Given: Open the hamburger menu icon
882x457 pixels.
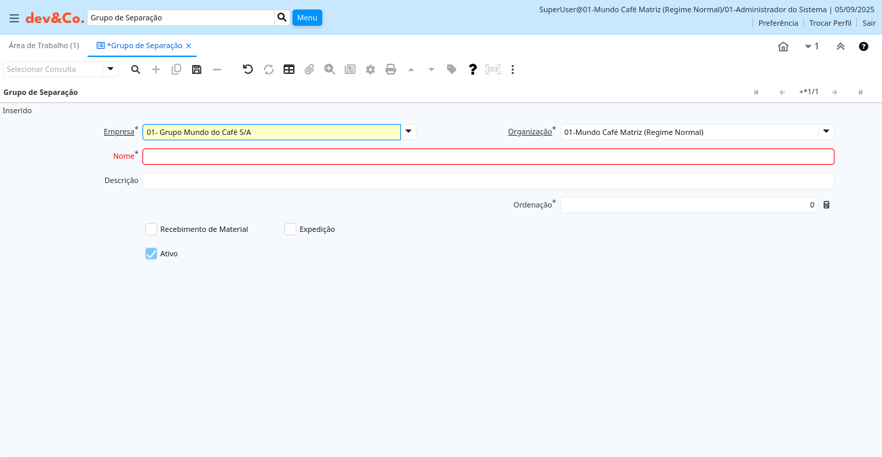Looking at the screenshot, I should (x=14, y=18).
